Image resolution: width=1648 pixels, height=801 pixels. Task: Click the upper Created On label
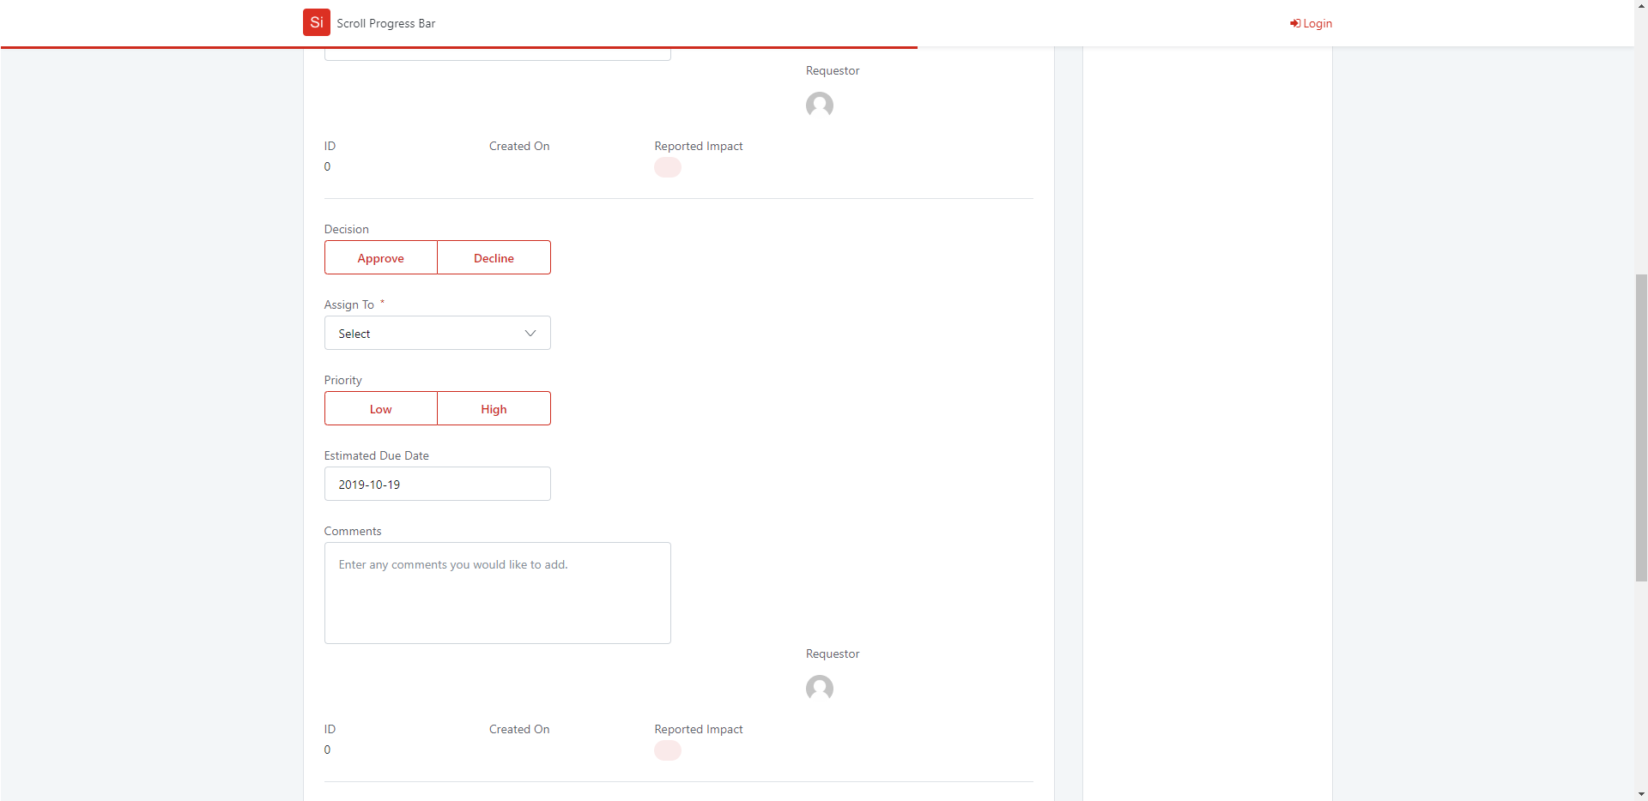pos(519,146)
